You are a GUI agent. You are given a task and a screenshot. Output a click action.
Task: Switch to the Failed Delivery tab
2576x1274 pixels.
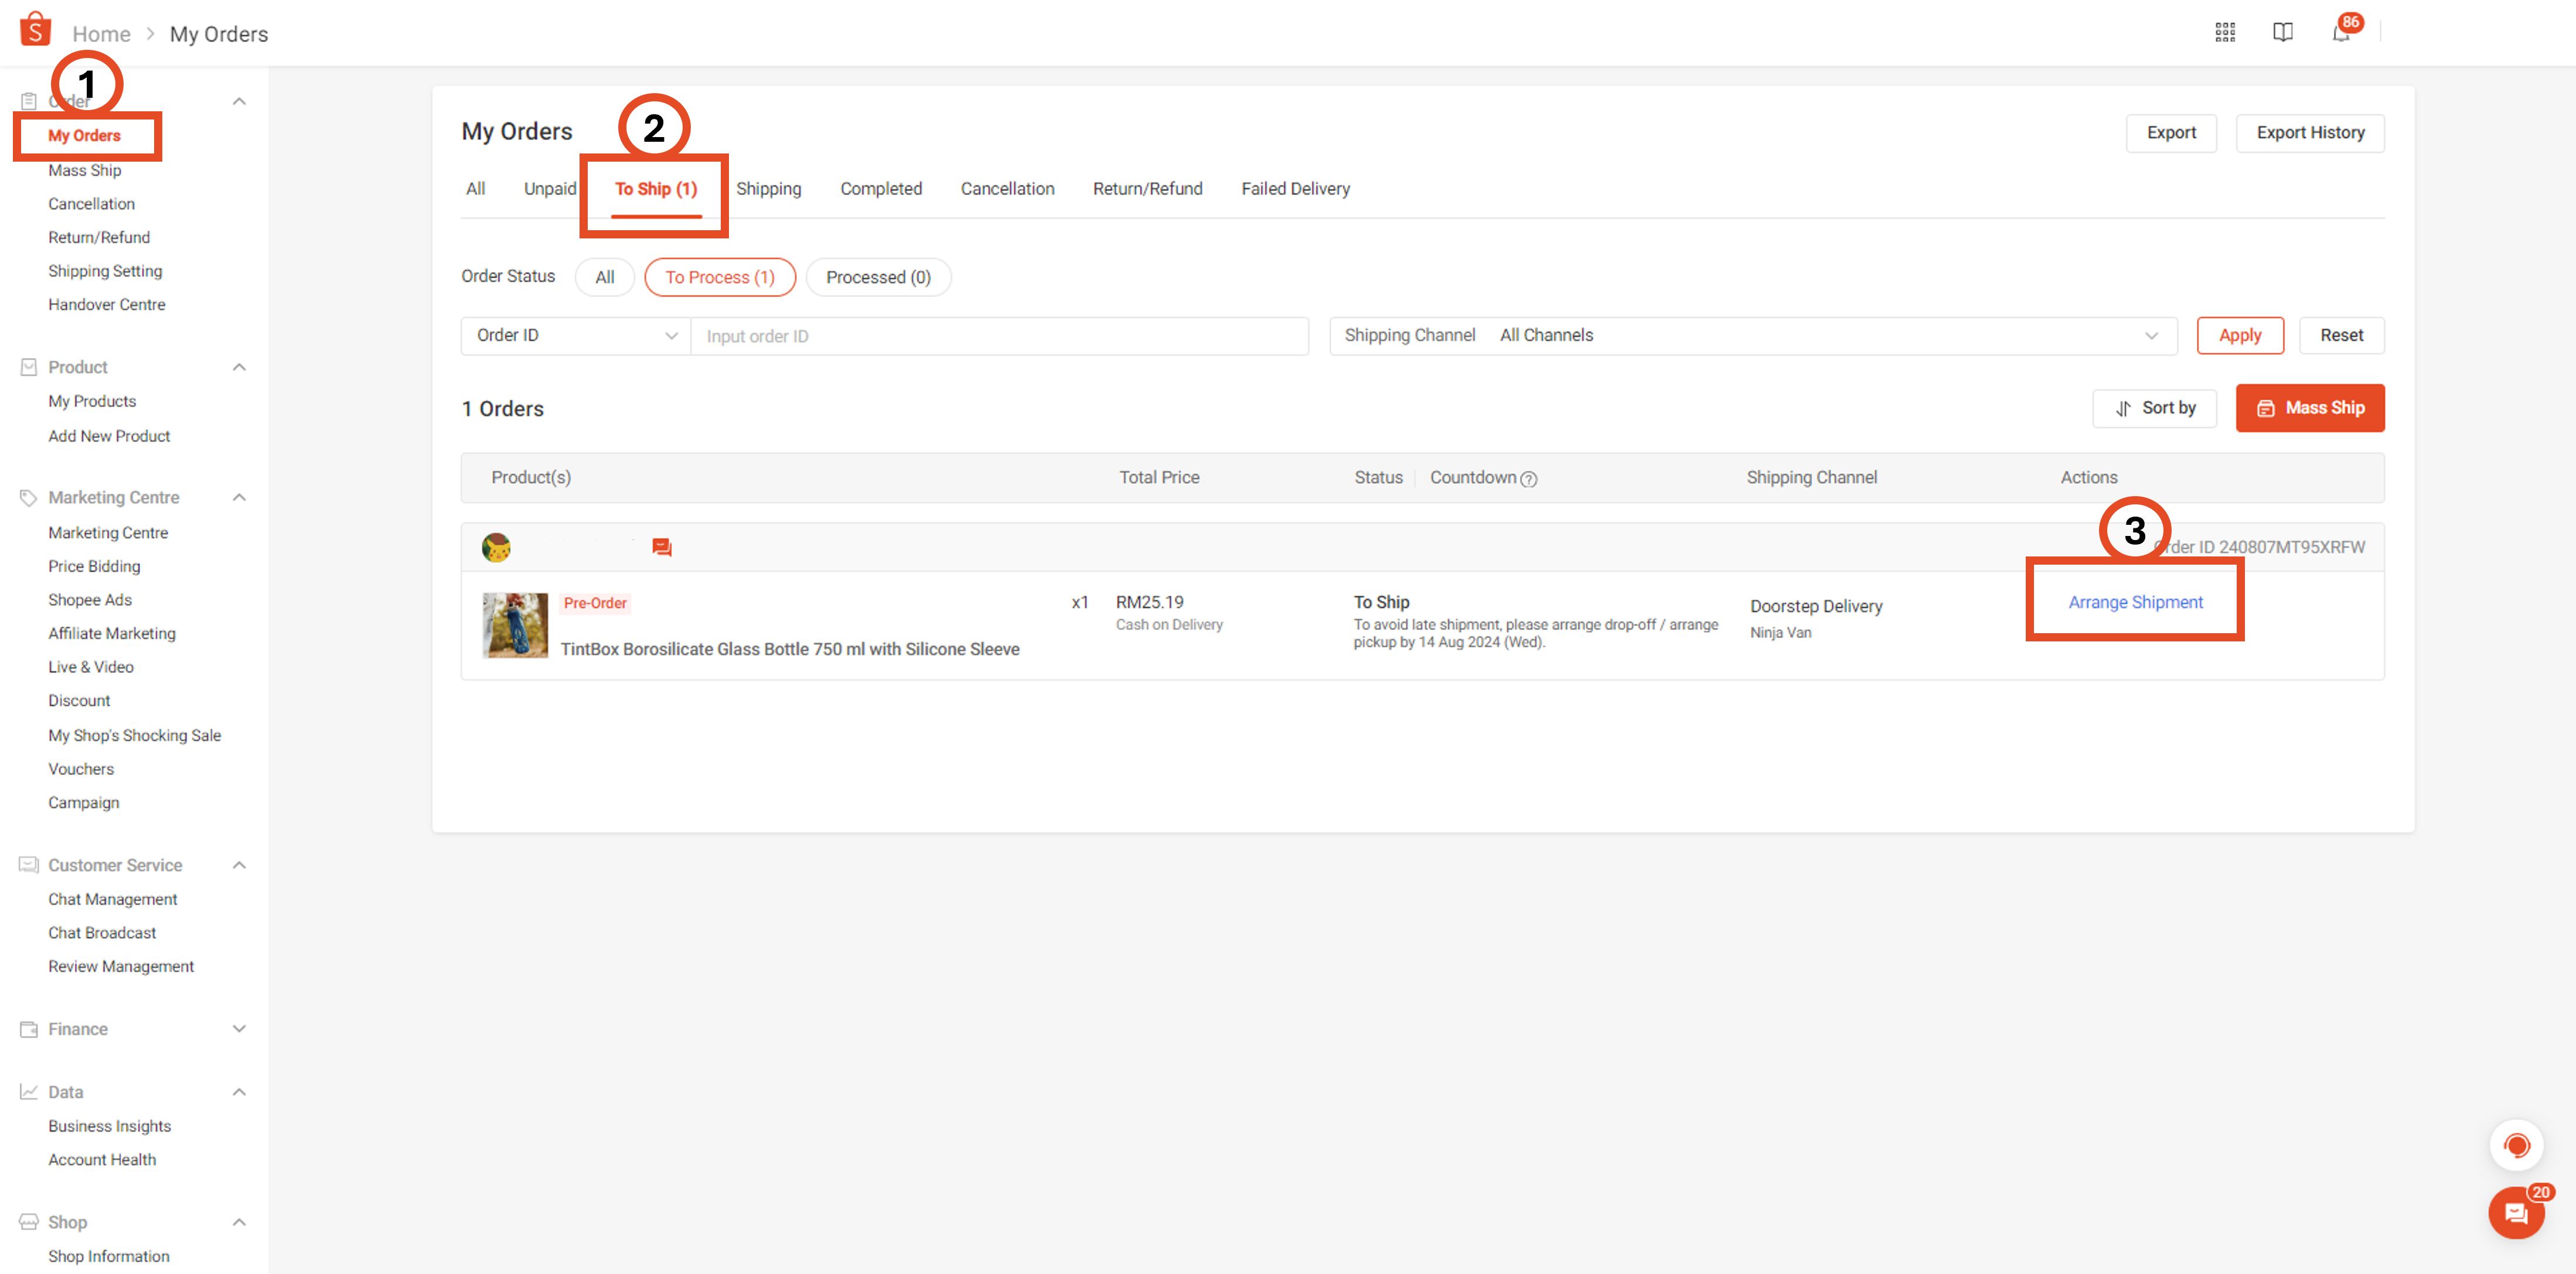(1295, 189)
